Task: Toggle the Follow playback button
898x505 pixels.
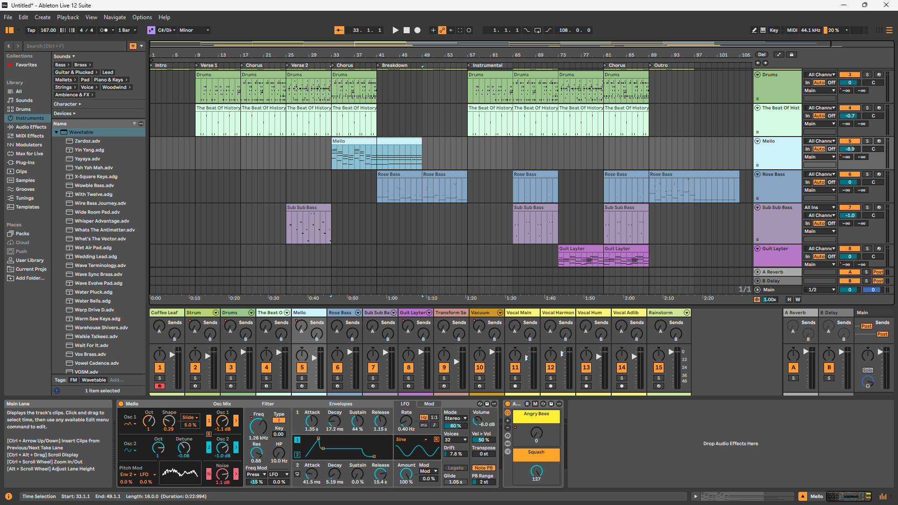Action: pos(339,30)
